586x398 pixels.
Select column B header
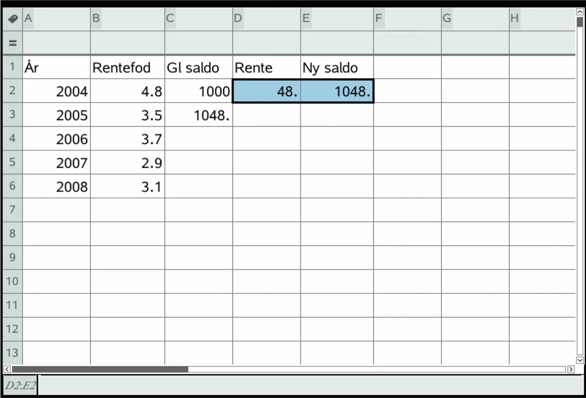pos(127,19)
